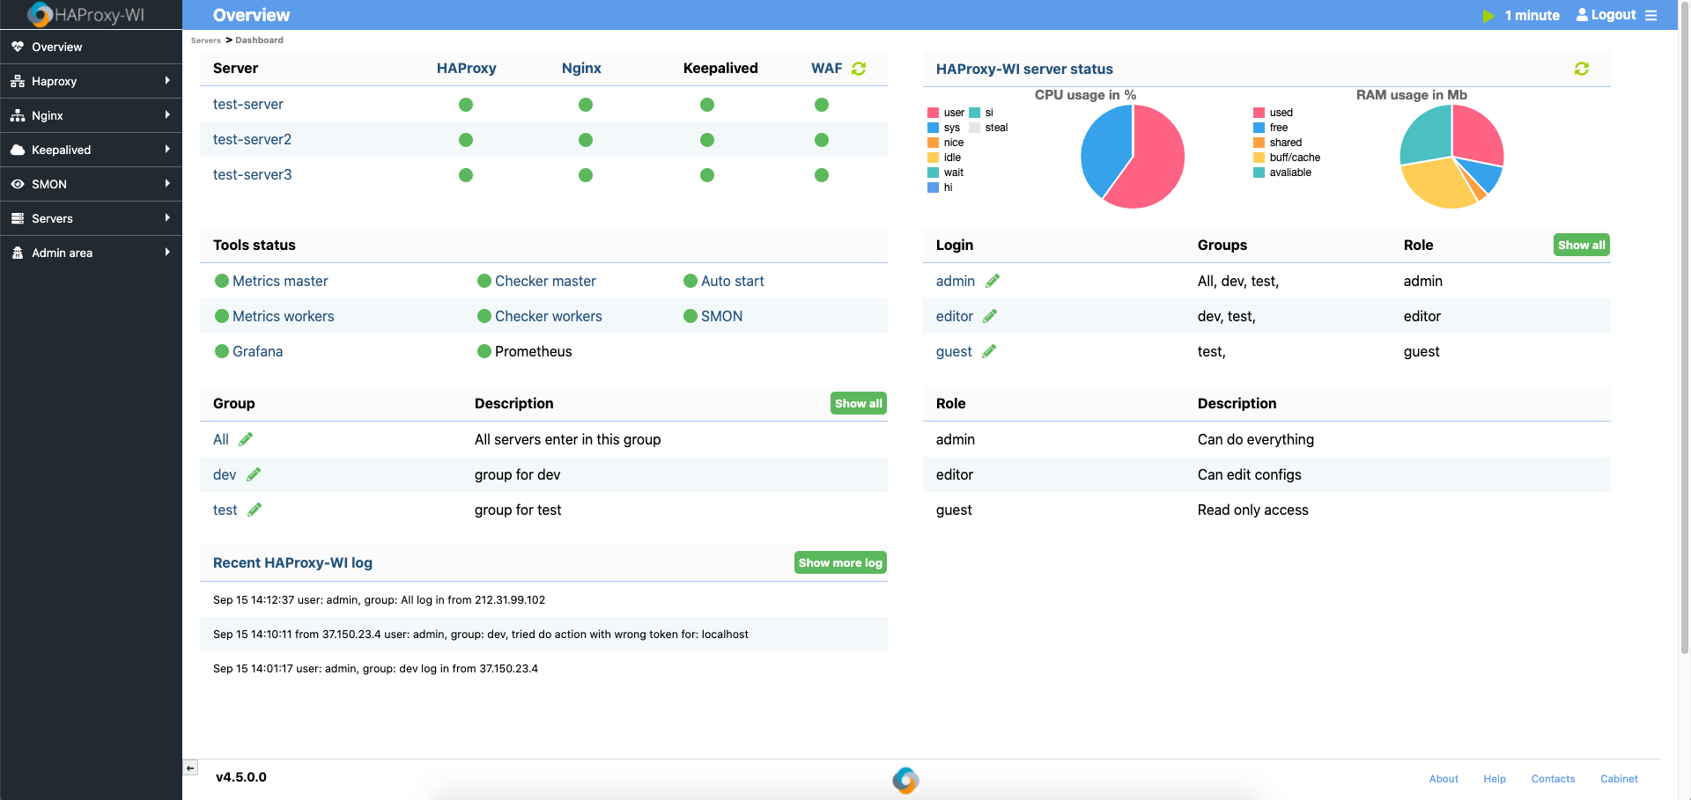This screenshot has width=1691, height=800.
Task: Edit the test group with pencil icon
Action: pyautogui.click(x=255, y=510)
